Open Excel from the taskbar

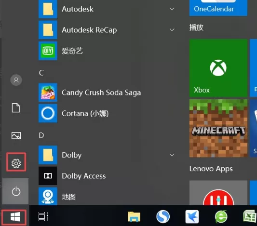click(250, 217)
